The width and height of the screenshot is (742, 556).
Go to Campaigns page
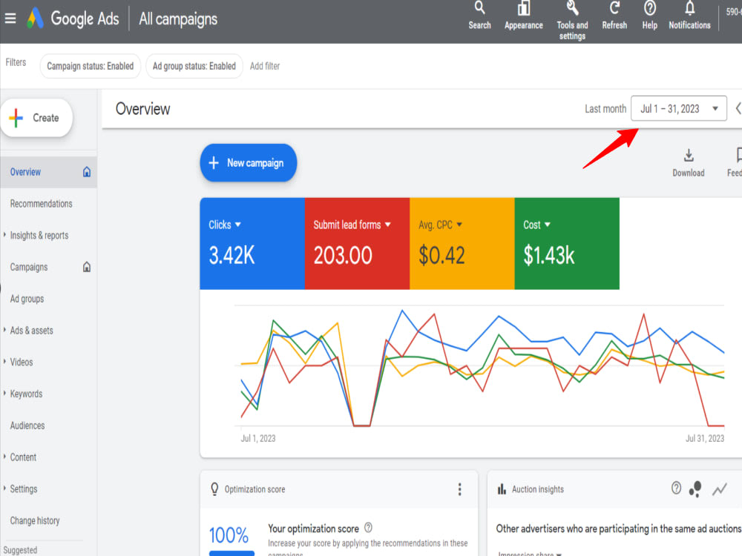29,267
